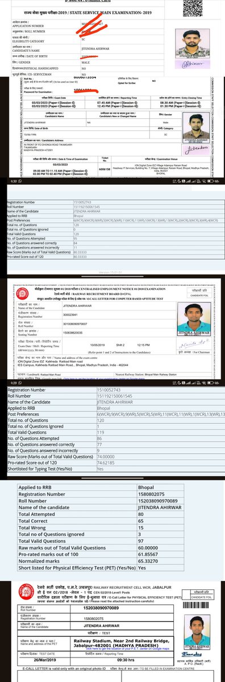This screenshot has height=682, width=225.
Task: Click gender value MALE on State Service card
Action: pos(86,62)
